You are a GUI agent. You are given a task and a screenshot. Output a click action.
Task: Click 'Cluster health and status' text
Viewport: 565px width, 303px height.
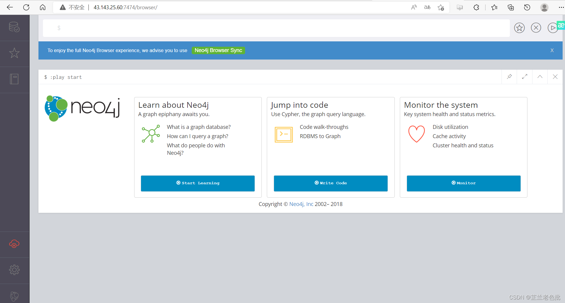pos(463,146)
